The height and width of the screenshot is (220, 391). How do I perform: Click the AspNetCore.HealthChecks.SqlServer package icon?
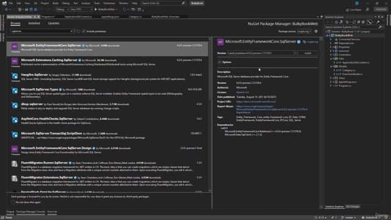coord(15,120)
